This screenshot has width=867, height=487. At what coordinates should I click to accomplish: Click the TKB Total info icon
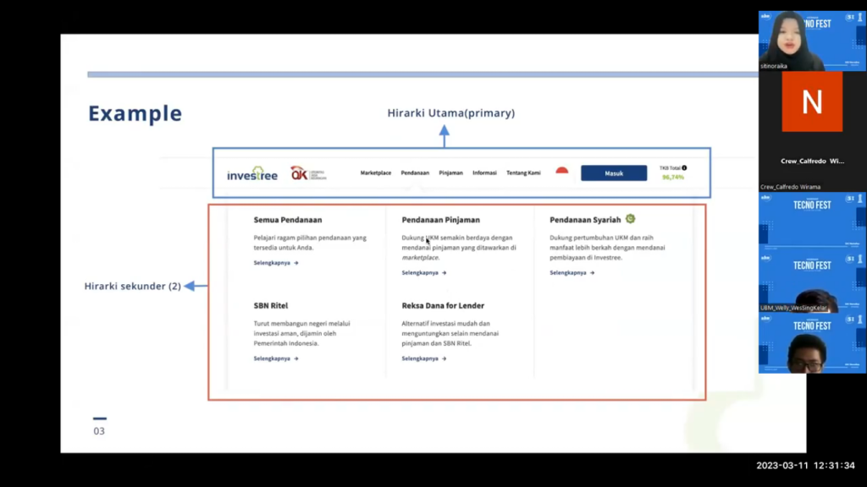[684, 168]
